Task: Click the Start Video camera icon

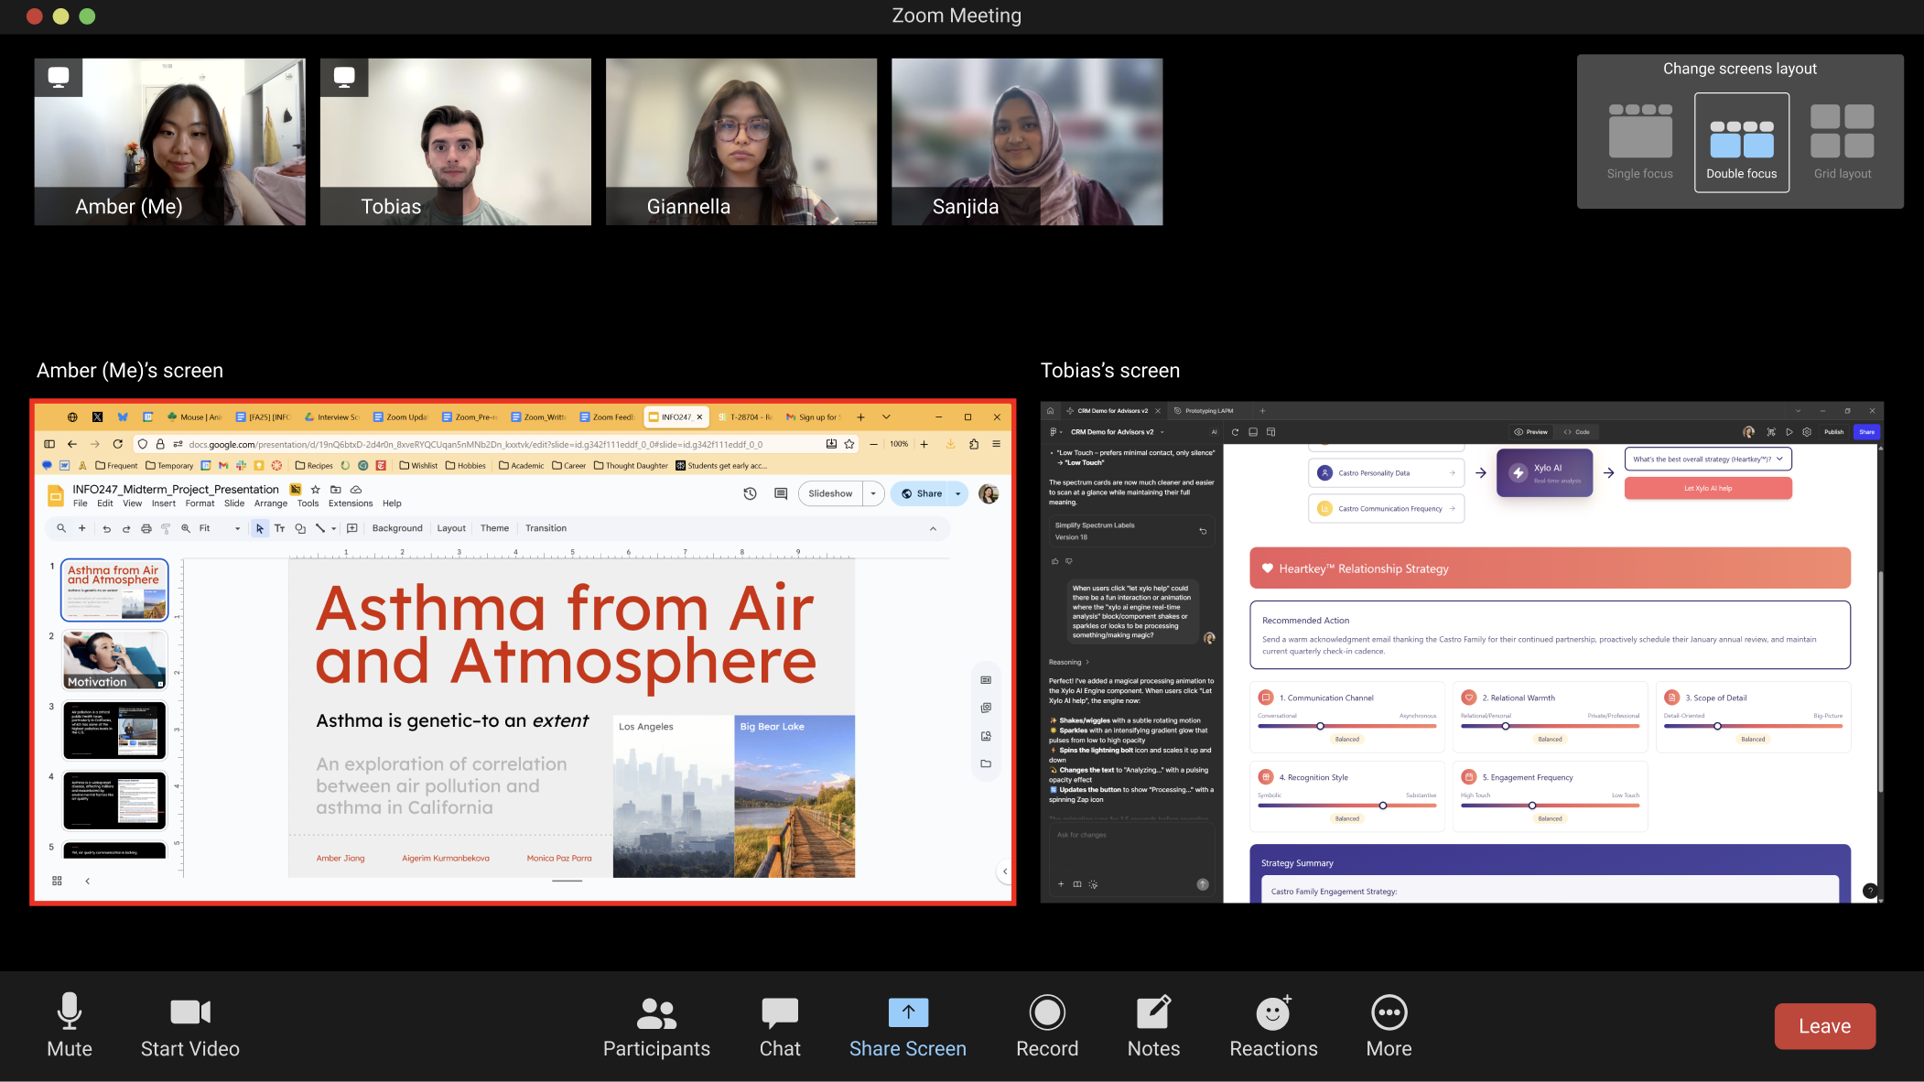Action: [x=190, y=1012]
